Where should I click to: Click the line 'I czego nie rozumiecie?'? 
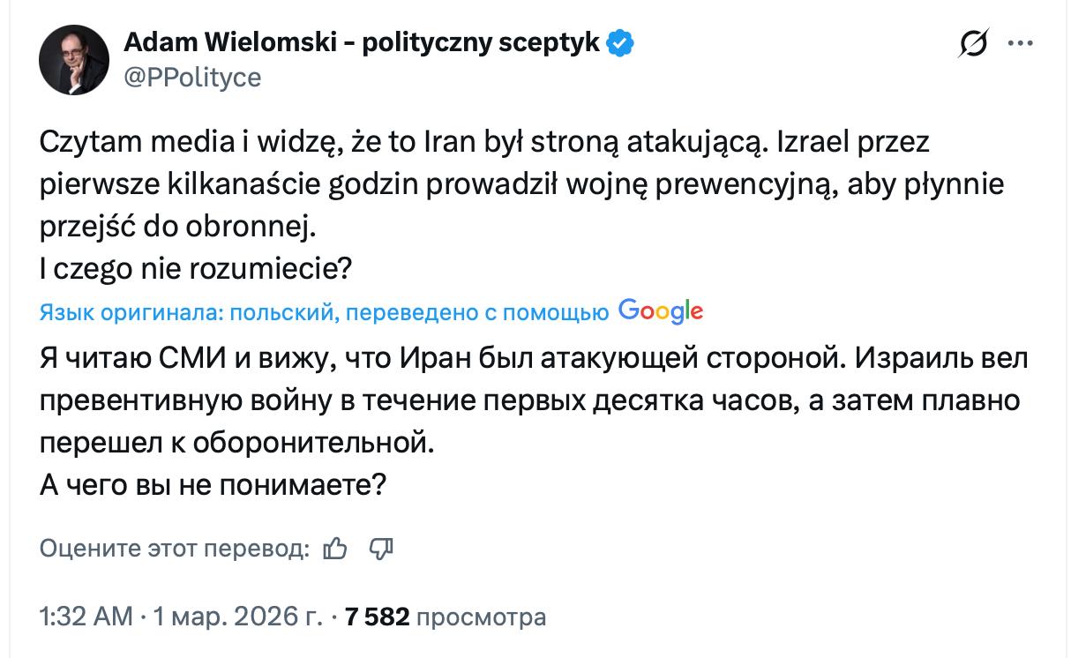(x=196, y=268)
